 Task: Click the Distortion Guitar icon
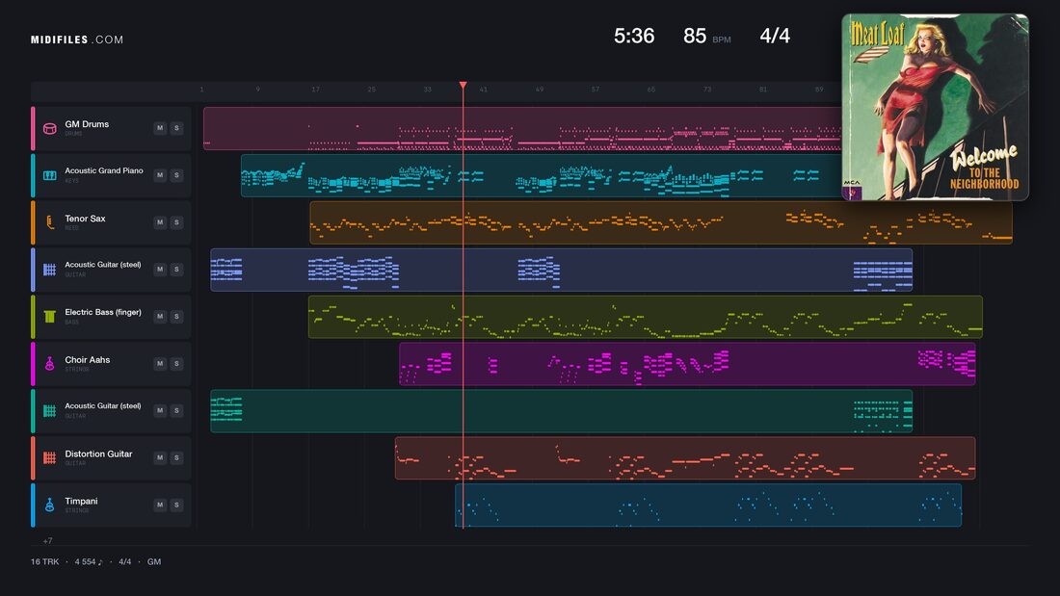[49, 457]
